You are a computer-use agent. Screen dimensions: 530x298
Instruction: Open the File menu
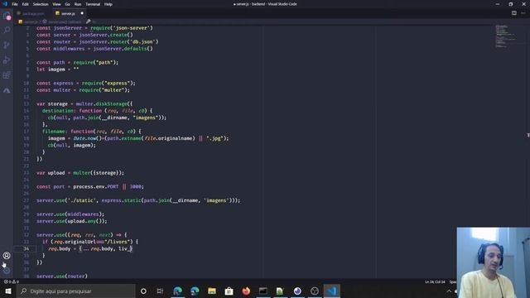tap(15, 4)
